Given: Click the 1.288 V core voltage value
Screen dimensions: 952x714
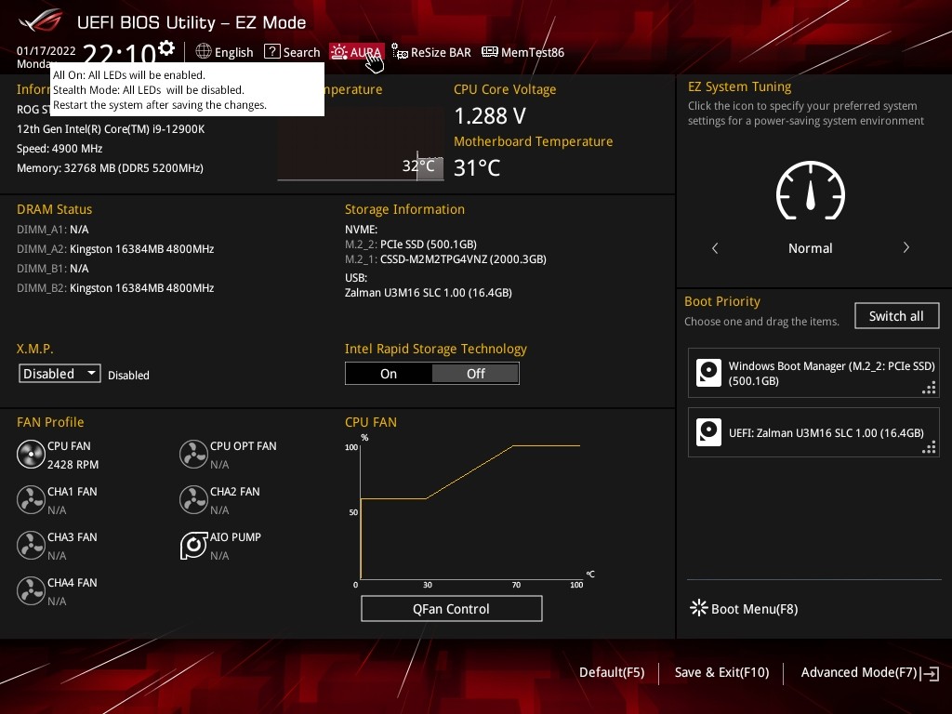Looking at the screenshot, I should 490,115.
